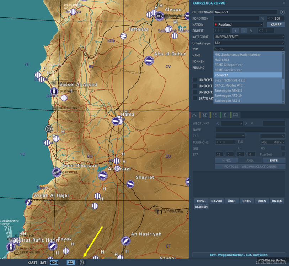The width and height of the screenshot is (289, 266).
Task: Click the KLONEN button
Action: point(201,207)
